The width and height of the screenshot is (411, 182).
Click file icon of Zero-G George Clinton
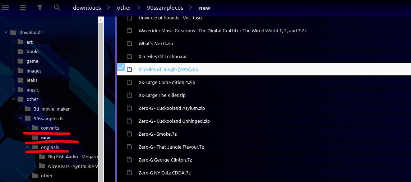(129, 160)
